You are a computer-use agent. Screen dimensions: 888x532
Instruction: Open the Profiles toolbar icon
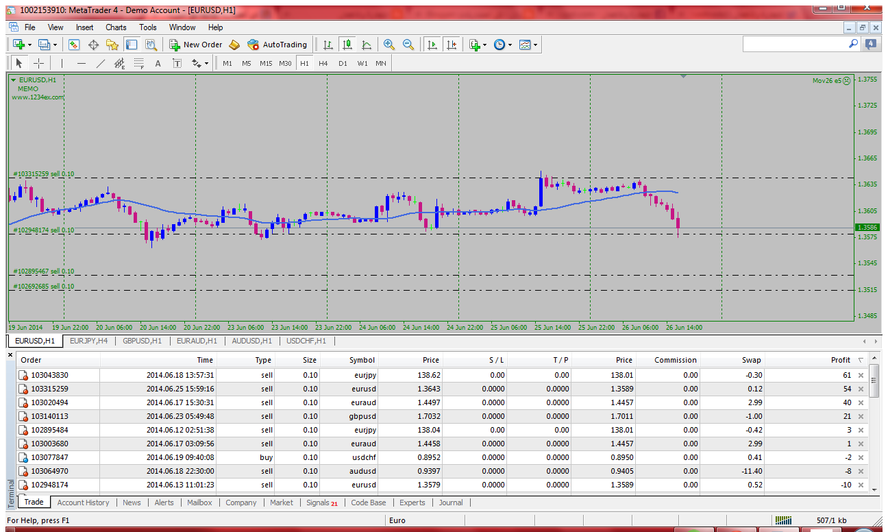click(x=45, y=45)
